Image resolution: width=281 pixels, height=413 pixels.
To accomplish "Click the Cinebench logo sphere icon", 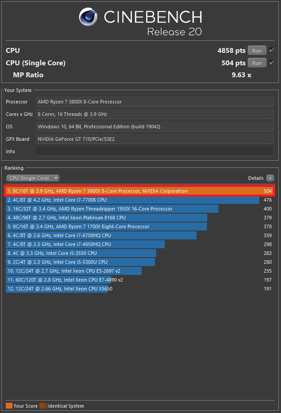I will point(88,18).
